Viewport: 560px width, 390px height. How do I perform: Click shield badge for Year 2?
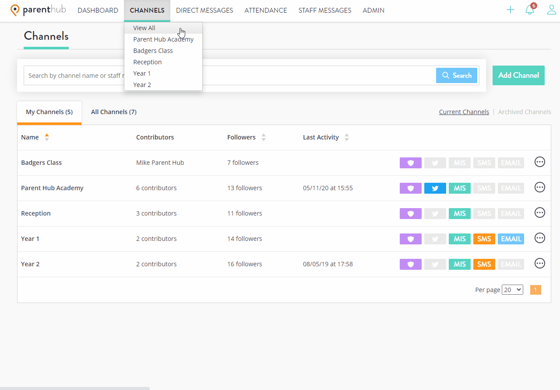411,264
